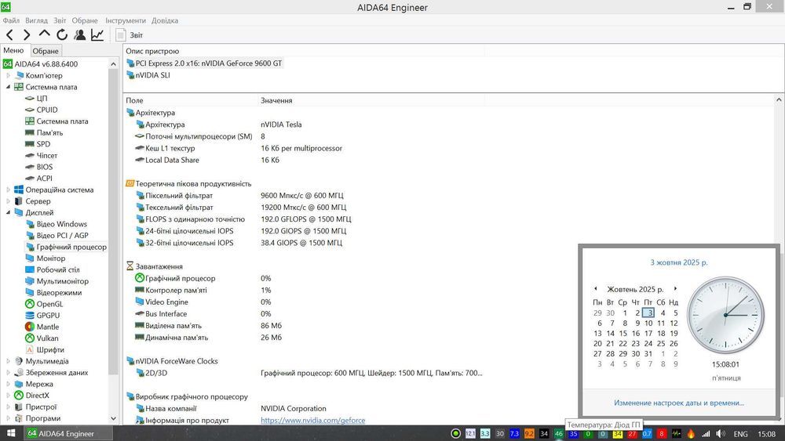Expand the Мультимедіа tree node

click(8, 361)
